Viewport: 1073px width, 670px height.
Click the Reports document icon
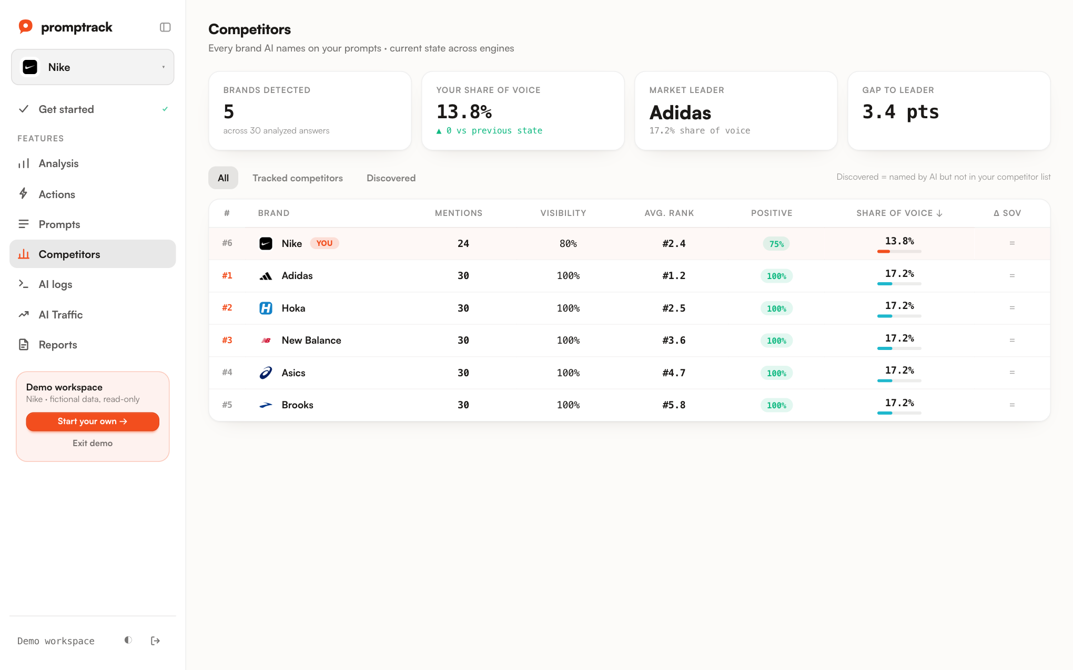(24, 345)
